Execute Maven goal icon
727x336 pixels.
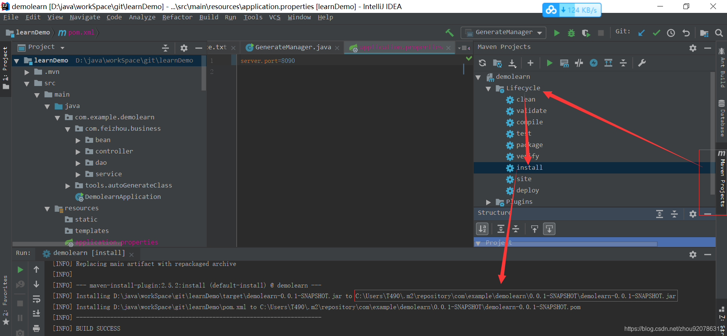[x=564, y=63]
